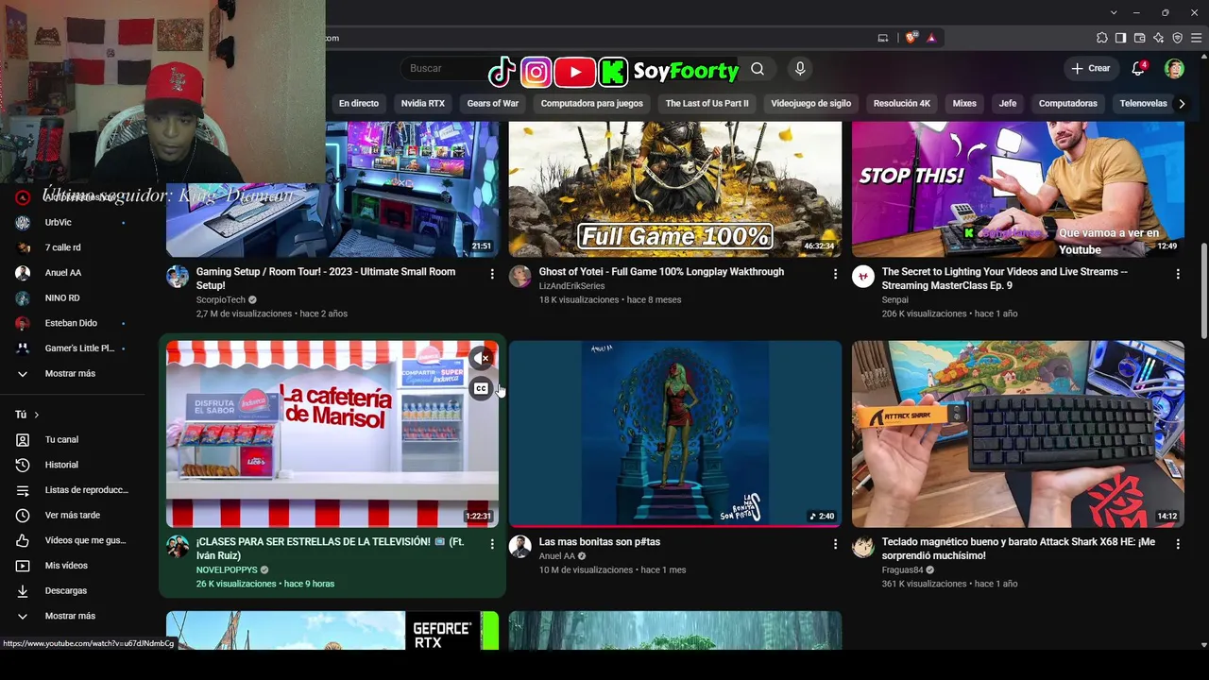1209x680 pixels.
Task: Open Listas de reproducción sidebar item
Action: [73, 490]
